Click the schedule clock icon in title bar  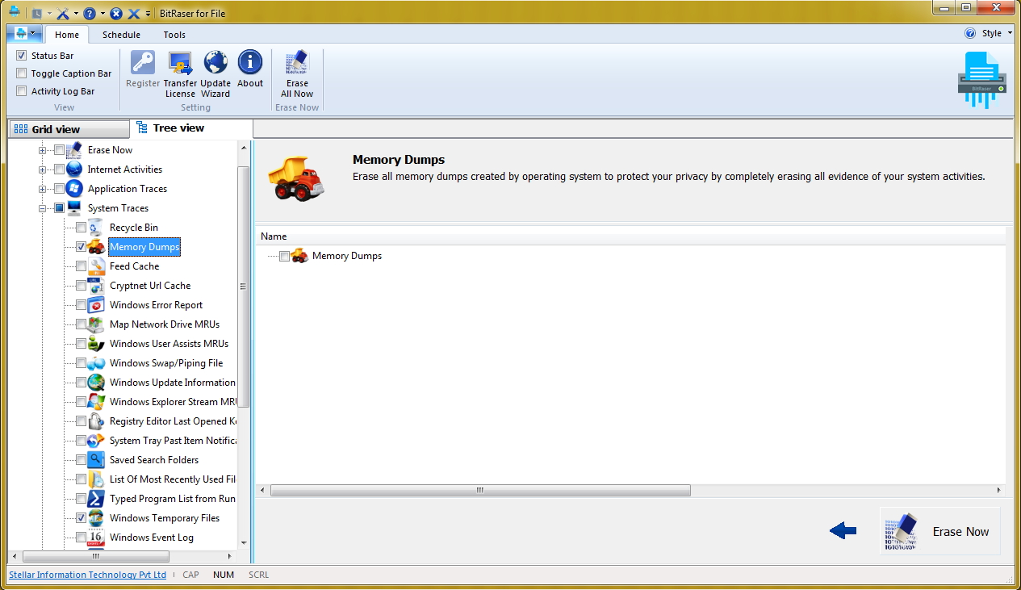pos(36,14)
